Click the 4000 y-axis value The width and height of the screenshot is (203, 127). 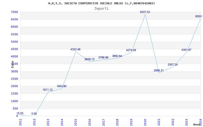[x=14, y=56]
